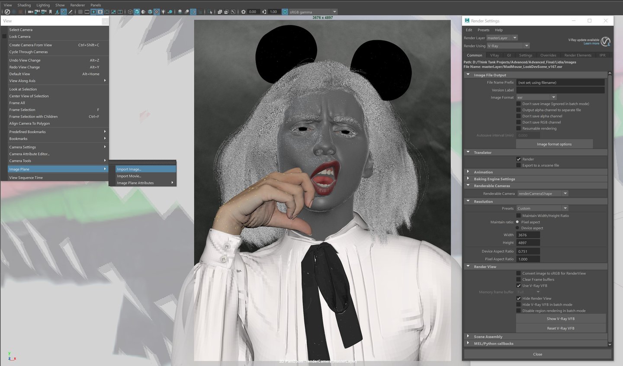Toggle the film gate icon
The width and height of the screenshot is (623, 366).
point(87,12)
